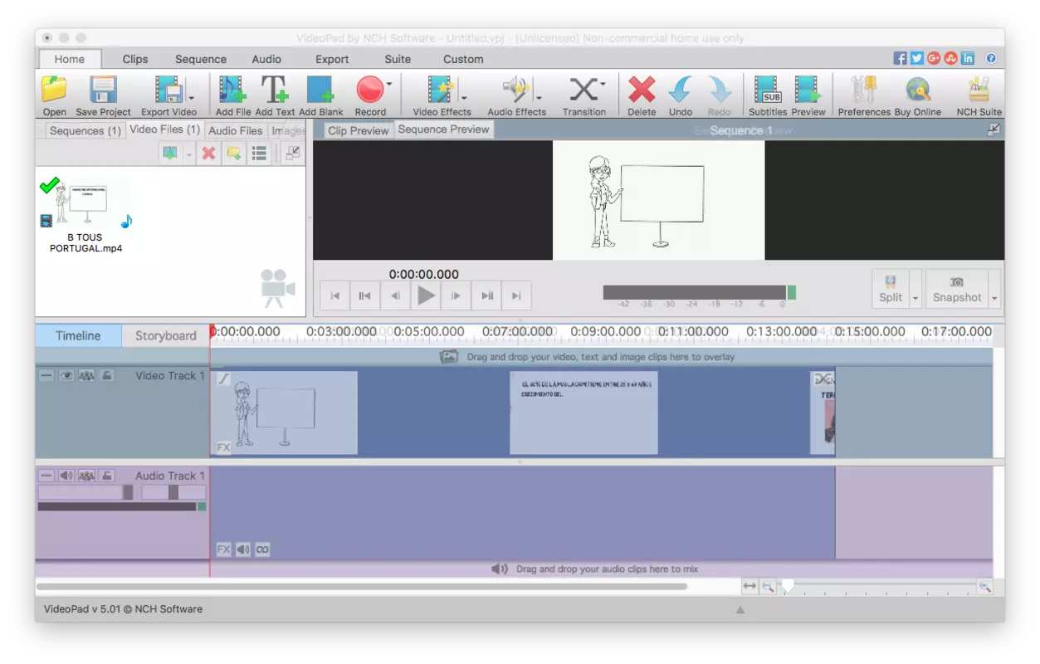Toggle the lock on Audio Track 1
Screen dimensions: 1040x664
pos(107,476)
